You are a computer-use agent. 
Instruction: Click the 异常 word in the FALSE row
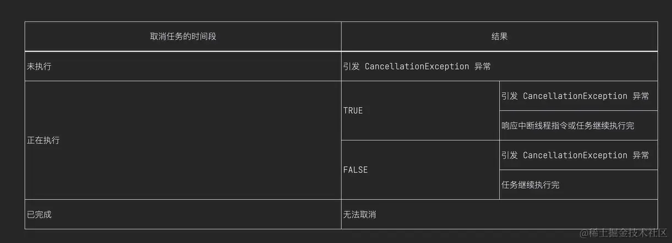(x=641, y=156)
